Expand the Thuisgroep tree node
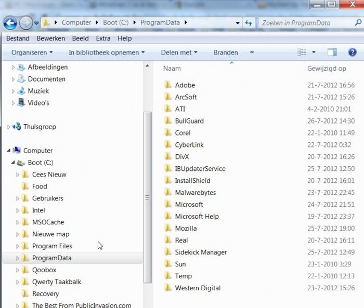This screenshot has width=364, height=308. pos(9,127)
